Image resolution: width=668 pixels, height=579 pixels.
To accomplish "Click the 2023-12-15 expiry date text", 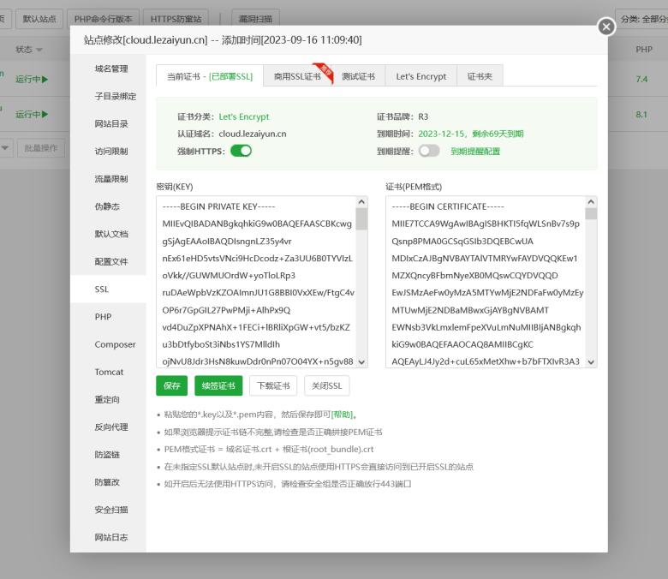I will coord(441,134).
